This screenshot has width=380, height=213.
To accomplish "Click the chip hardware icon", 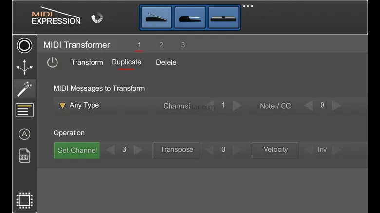I will [24, 200].
